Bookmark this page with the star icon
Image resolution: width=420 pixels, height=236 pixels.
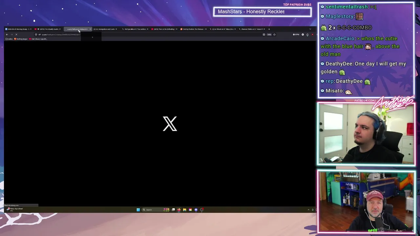[274, 34]
